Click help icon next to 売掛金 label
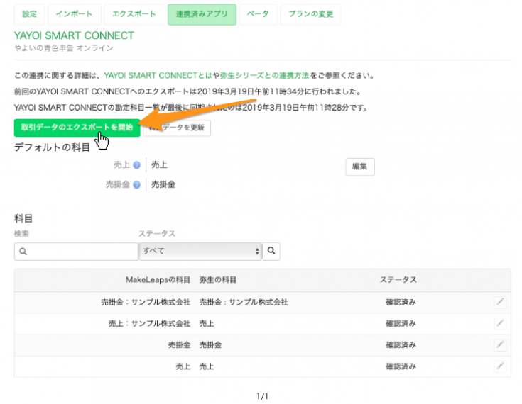 tap(136, 185)
